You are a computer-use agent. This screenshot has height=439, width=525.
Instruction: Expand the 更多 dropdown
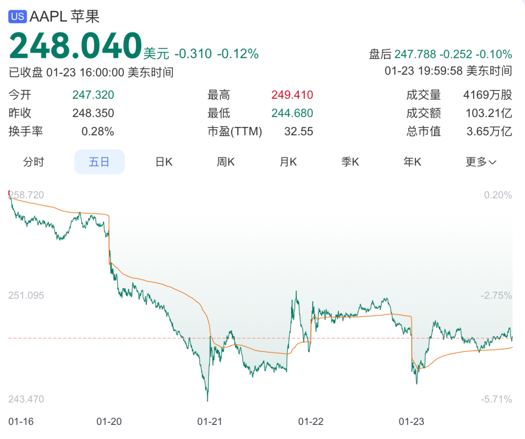click(481, 162)
